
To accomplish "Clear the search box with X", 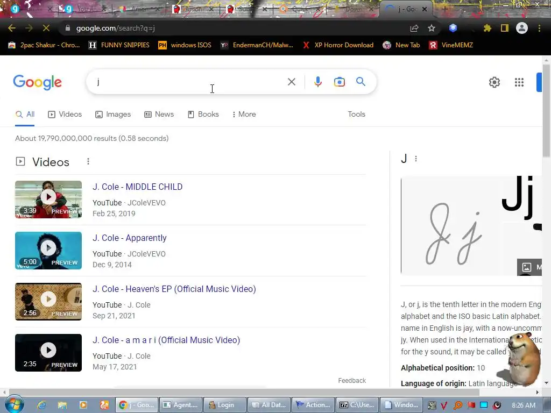I will click(291, 82).
